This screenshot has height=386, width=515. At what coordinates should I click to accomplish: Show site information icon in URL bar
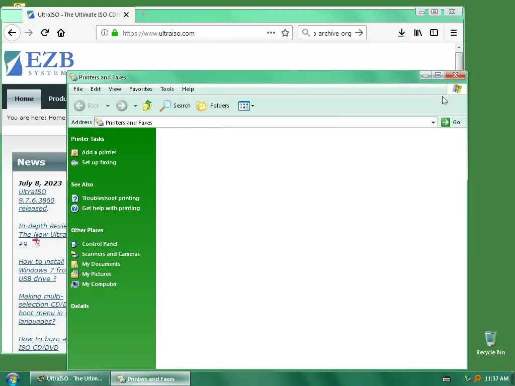pyautogui.click(x=105, y=33)
